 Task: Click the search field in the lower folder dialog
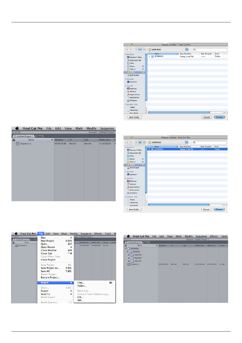pyautogui.click(x=210, y=142)
